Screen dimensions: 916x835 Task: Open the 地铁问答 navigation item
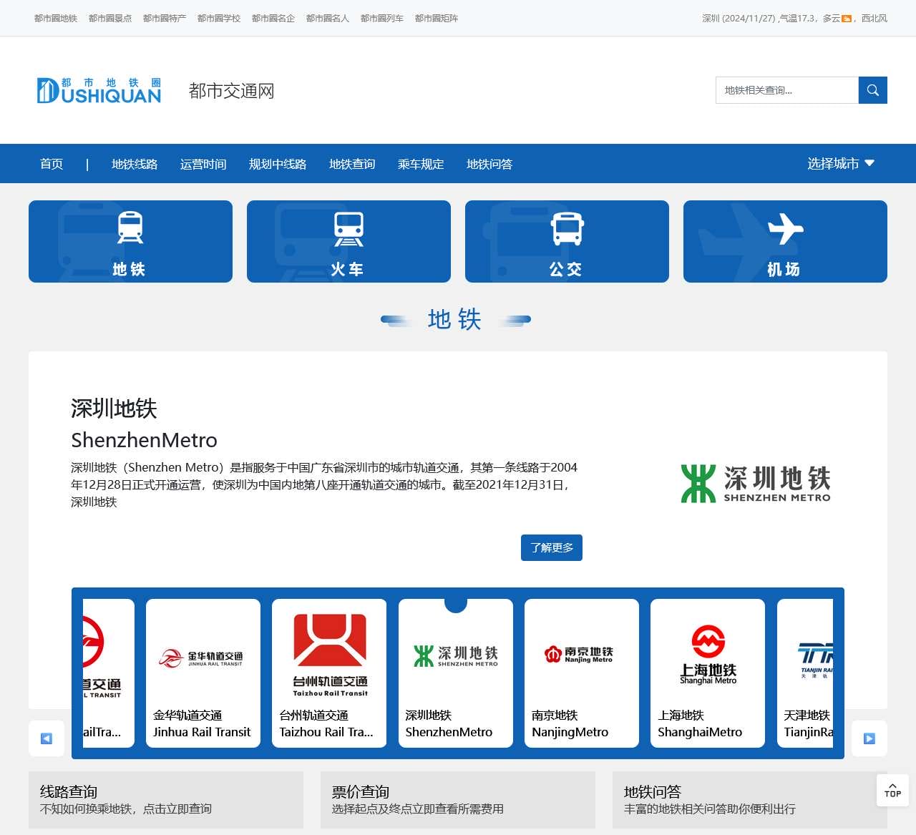489,164
